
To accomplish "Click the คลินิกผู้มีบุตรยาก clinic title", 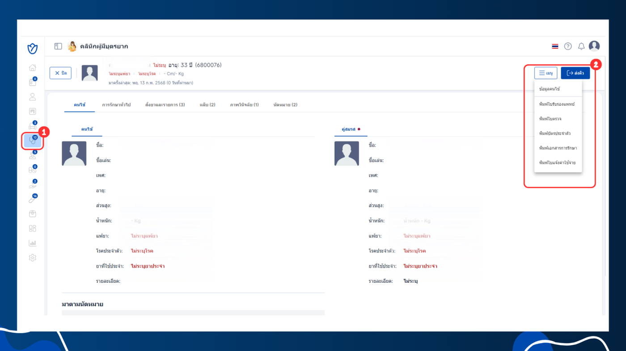I will tap(104, 46).
